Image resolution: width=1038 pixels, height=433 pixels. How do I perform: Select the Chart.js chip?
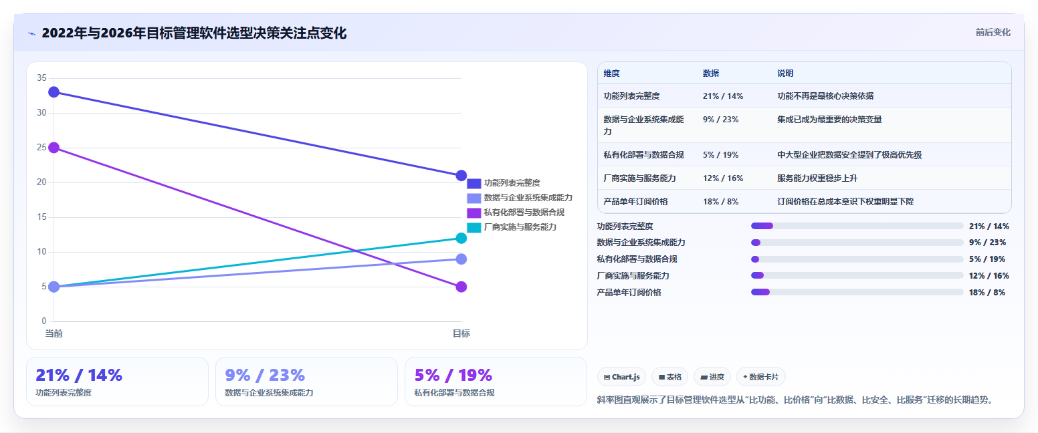tap(621, 377)
